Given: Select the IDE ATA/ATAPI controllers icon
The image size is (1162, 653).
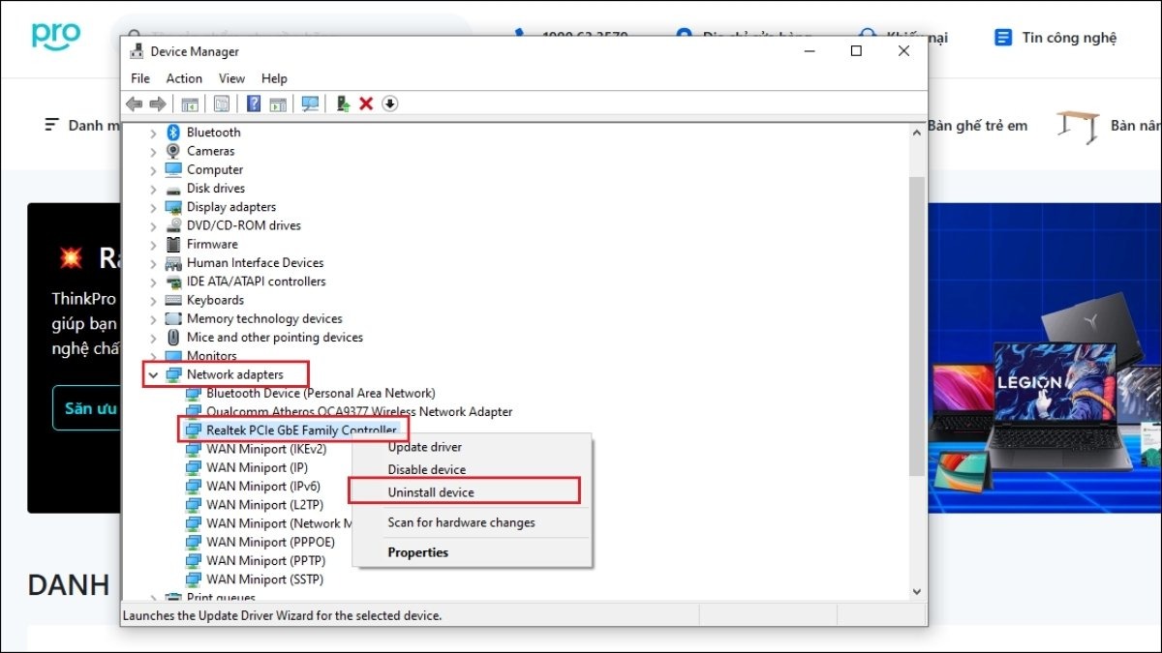Looking at the screenshot, I should pyautogui.click(x=173, y=282).
